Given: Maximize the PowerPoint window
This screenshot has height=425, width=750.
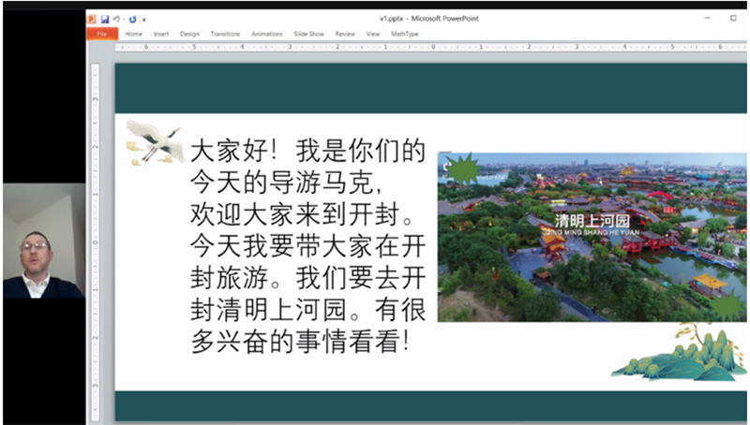Looking at the screenshot, I should (732, 18).
